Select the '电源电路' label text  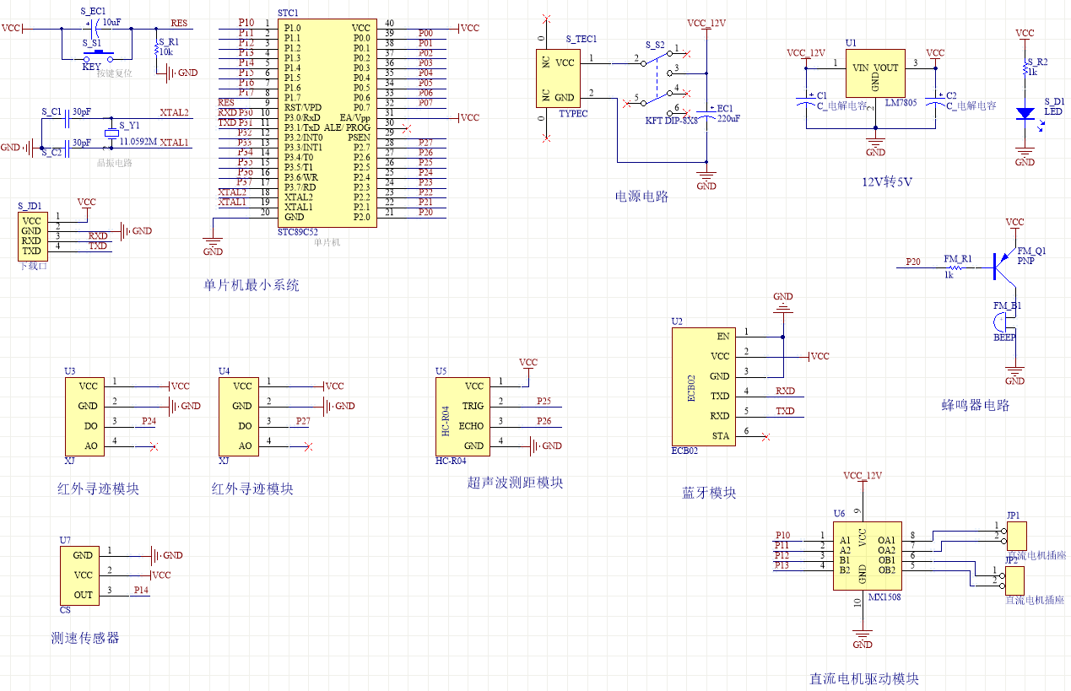coord(641,197)
